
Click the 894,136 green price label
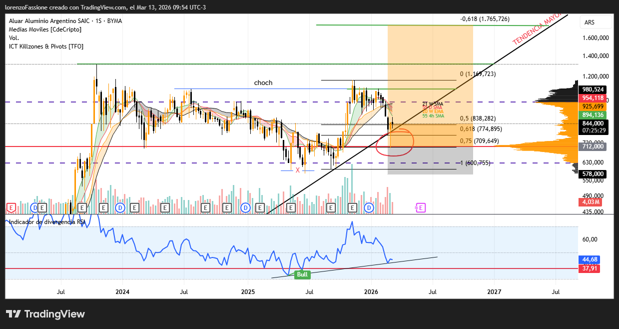[x=592, y=115]
